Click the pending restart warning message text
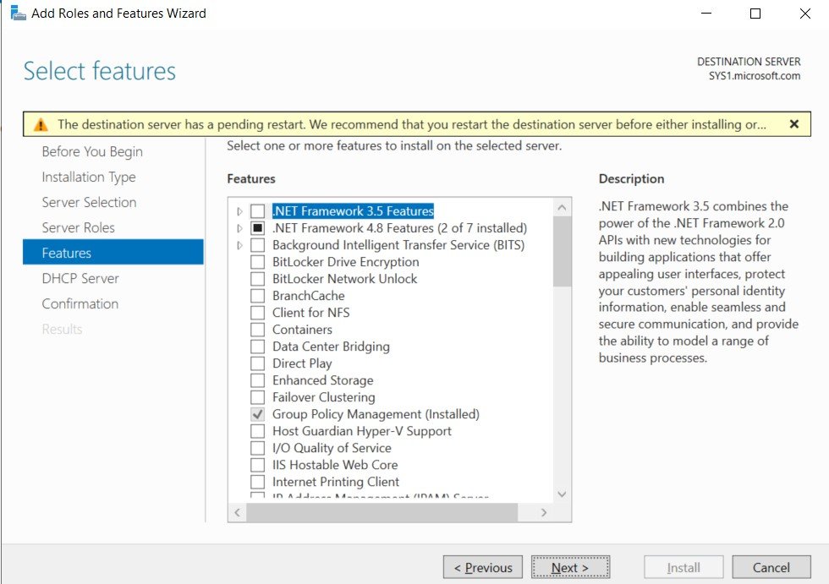 pos(412,124)
